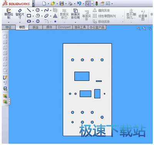Image resolution: width=154 pixels, height=145 pixels.
Task: Expand the Rectangle tool dropdown arrow
Action: tap(33, 16)
